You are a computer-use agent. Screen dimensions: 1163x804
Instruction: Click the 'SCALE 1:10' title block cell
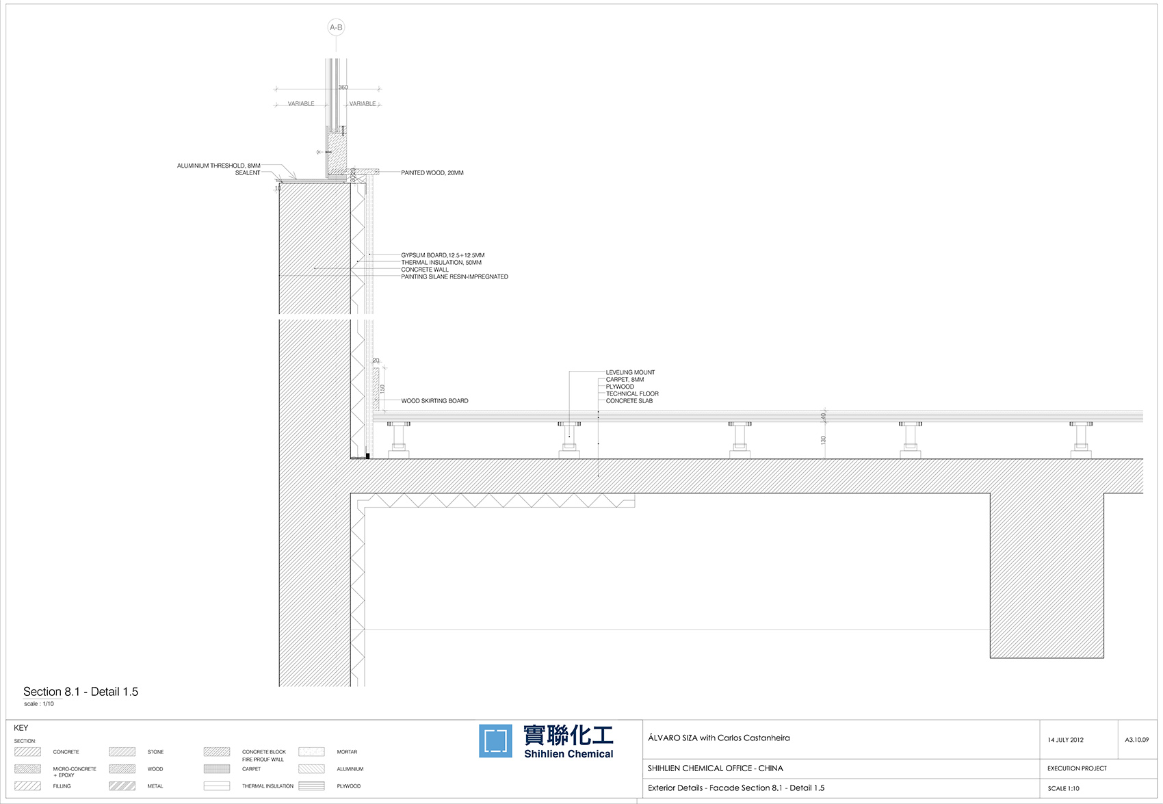click(x=1064, y=789)
